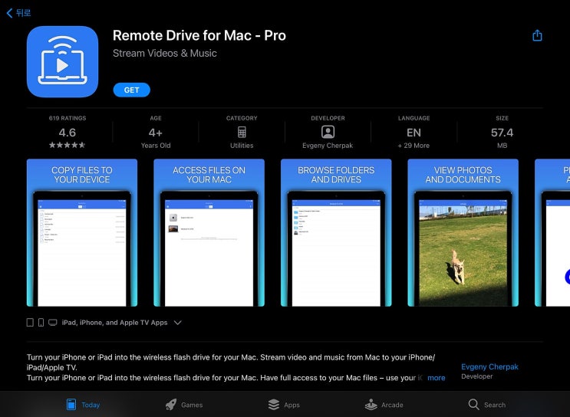Open the Remote Drive app icon
Screen dimensions: 570x417
tap(63, 61)
